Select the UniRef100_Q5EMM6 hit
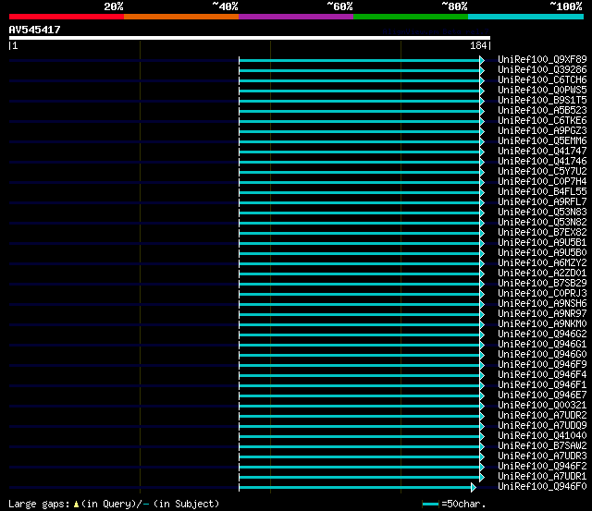Viewport: 592px width, 511px height. (542, 141)
